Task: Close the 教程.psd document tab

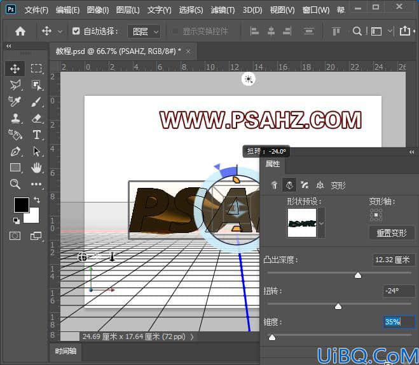Action: (188, 51)
